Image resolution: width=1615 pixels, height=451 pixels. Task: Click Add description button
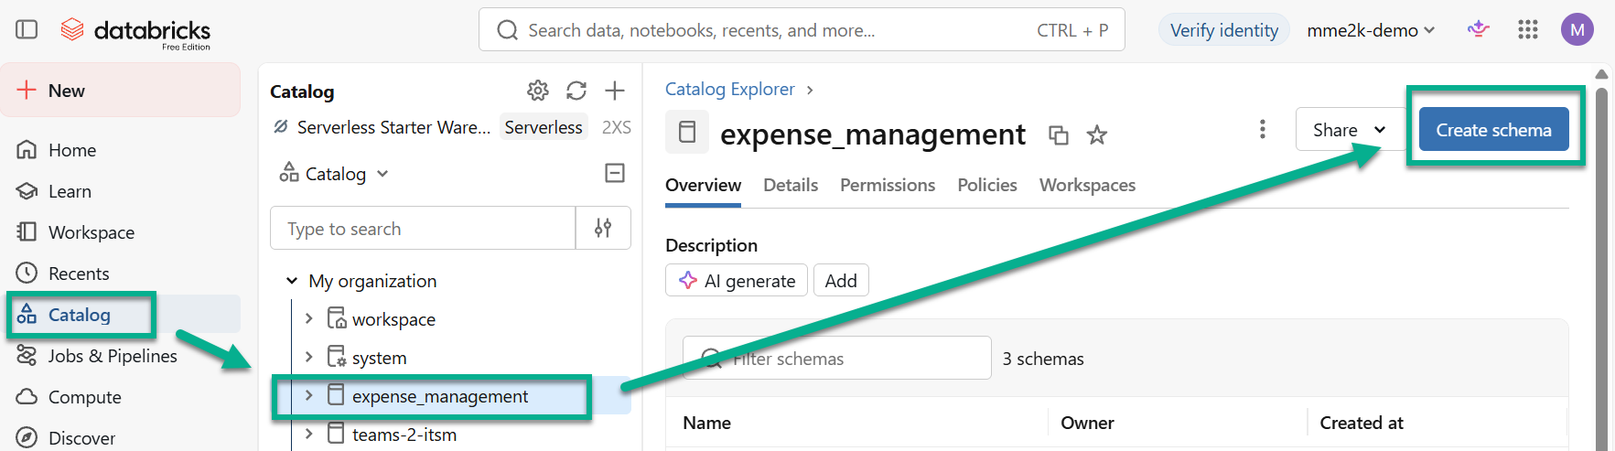tap(841, 280)
